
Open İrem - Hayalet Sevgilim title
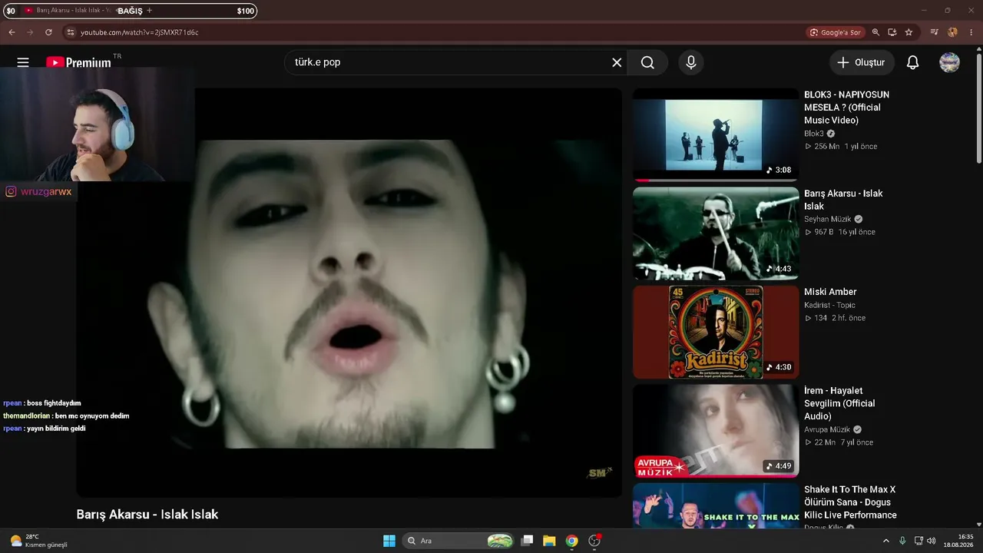click(x=839, y=403)
